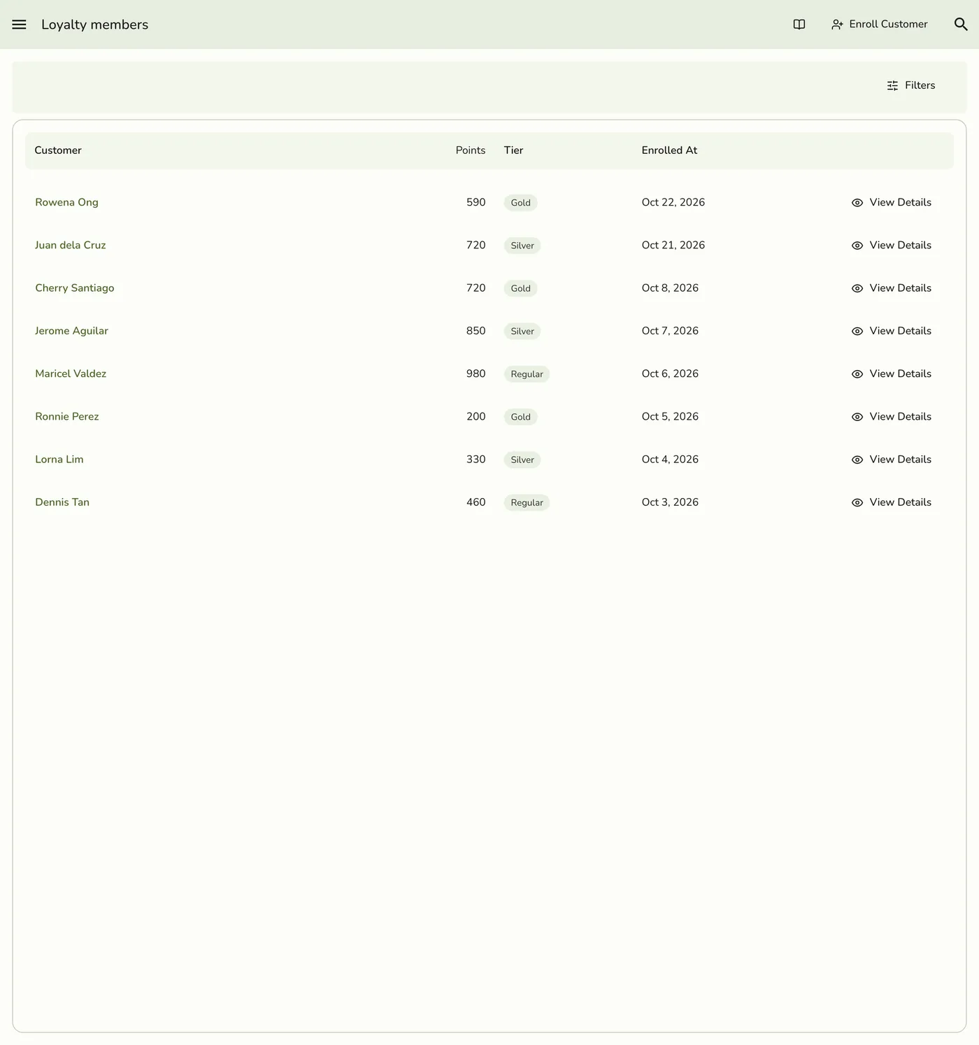Click the 850 points value
979x1045 pixels.
pos(476,331)
